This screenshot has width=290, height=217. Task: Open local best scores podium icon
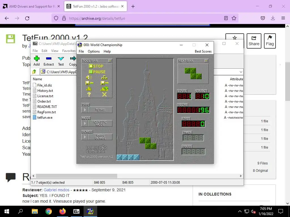click(x=89, y=89)
